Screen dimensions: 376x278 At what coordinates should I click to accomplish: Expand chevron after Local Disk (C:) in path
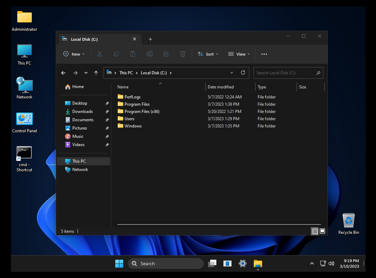pos(170,73)
